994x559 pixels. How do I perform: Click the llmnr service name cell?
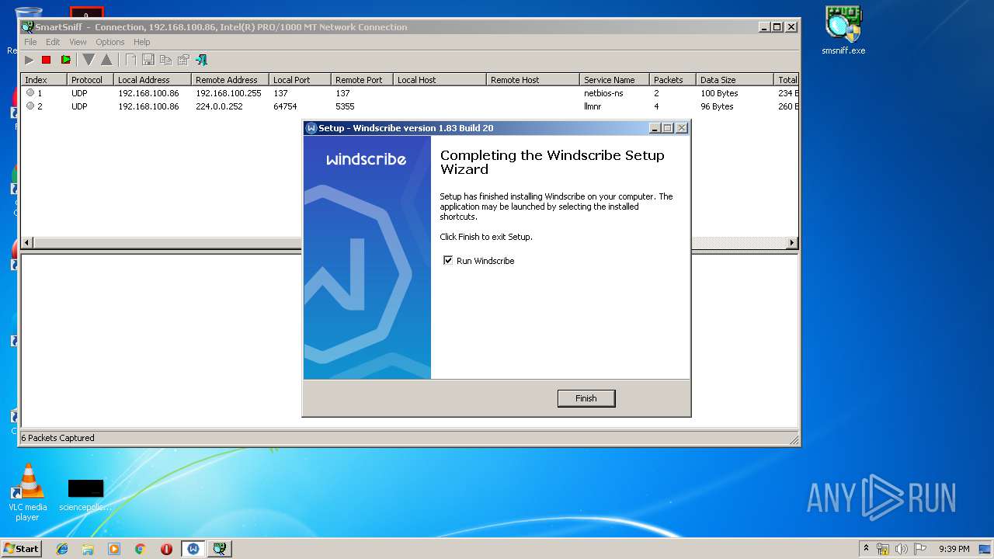click(593, 106)
